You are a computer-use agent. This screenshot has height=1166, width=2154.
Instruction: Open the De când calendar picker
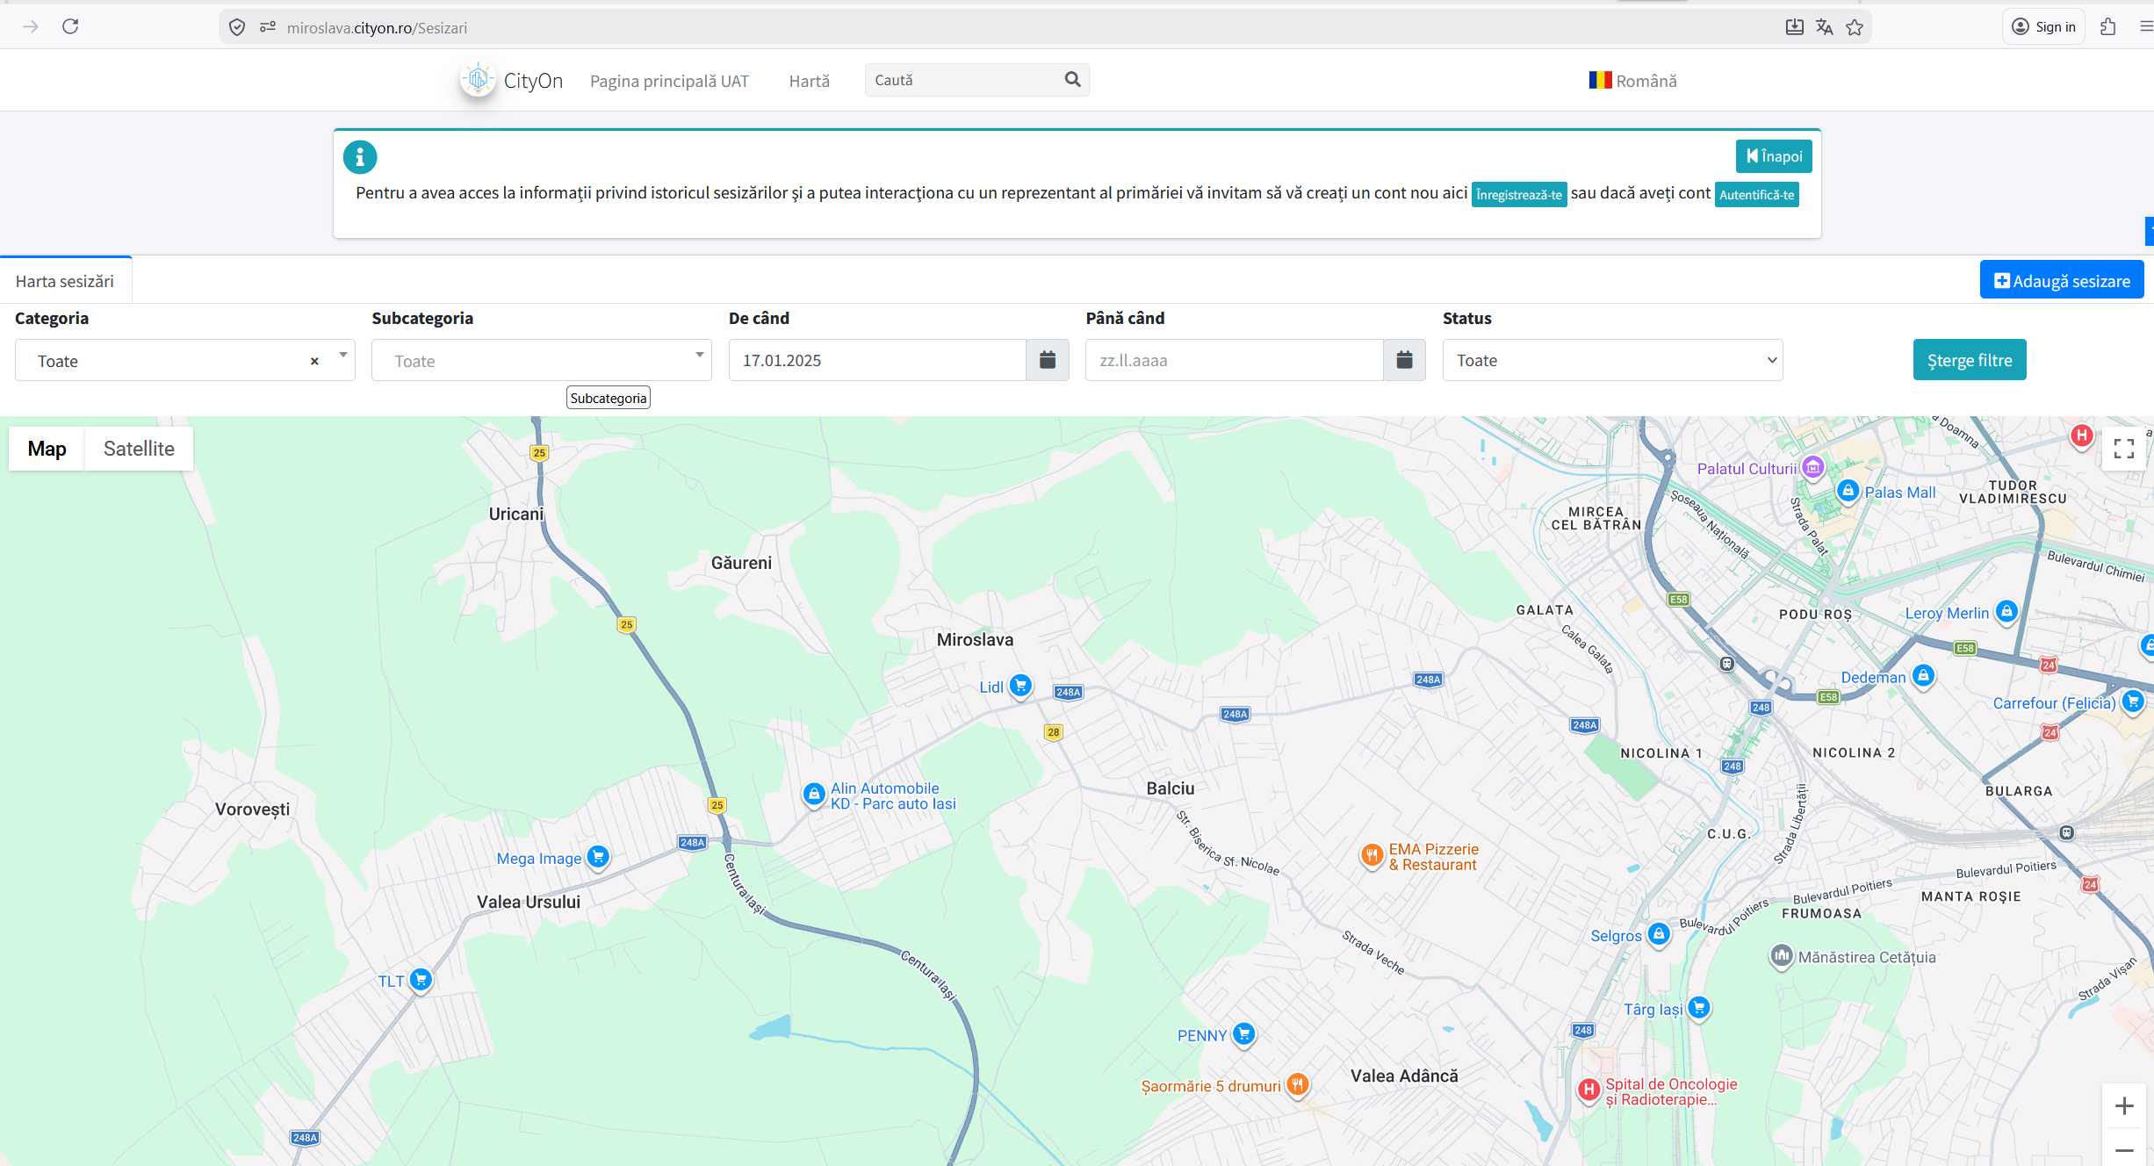click(x=1047, y=360)
